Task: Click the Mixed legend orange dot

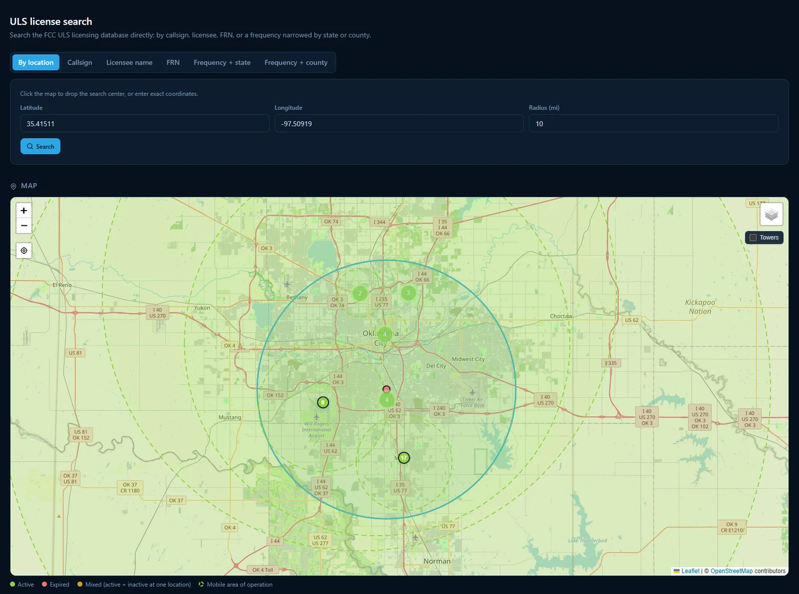Action: (x=80, y=584)
